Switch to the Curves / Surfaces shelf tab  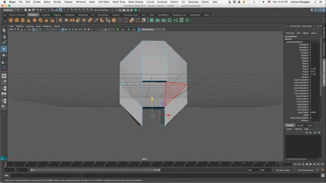tap(17, 15)
